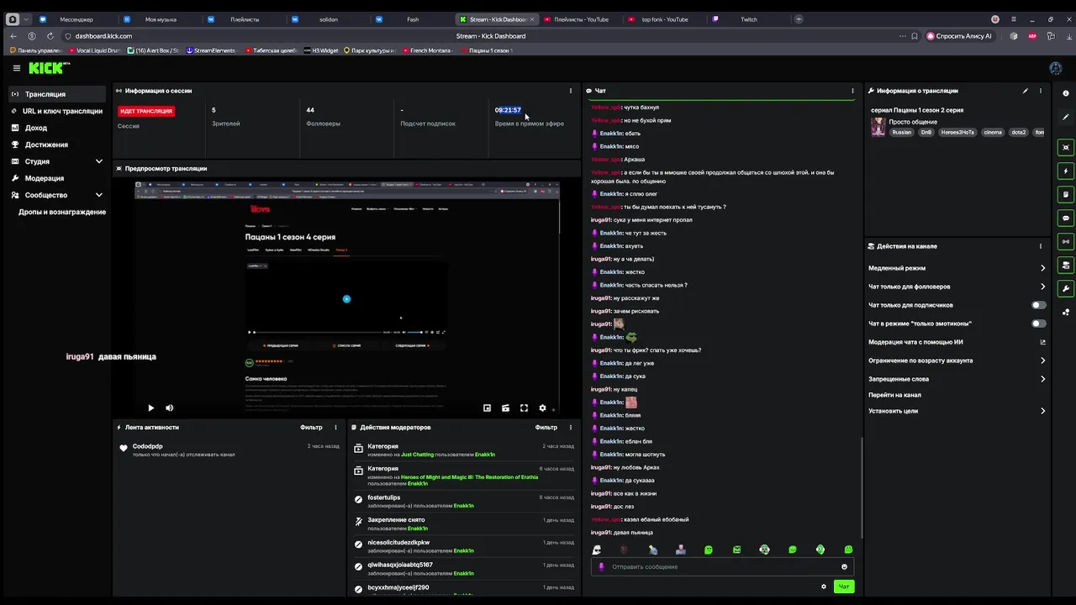
Task: Open Трансляция in the left sidebar
Action: 57,94
